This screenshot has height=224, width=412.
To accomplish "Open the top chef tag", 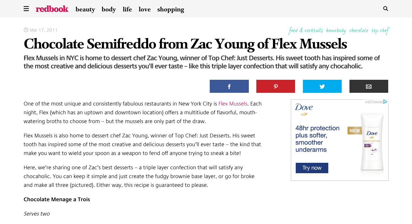I will [x=380, y=31].
